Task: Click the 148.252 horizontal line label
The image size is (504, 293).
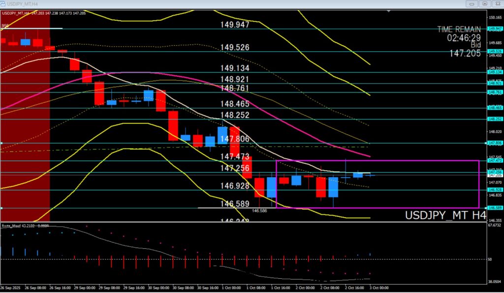Action: [x=235, y=115]
